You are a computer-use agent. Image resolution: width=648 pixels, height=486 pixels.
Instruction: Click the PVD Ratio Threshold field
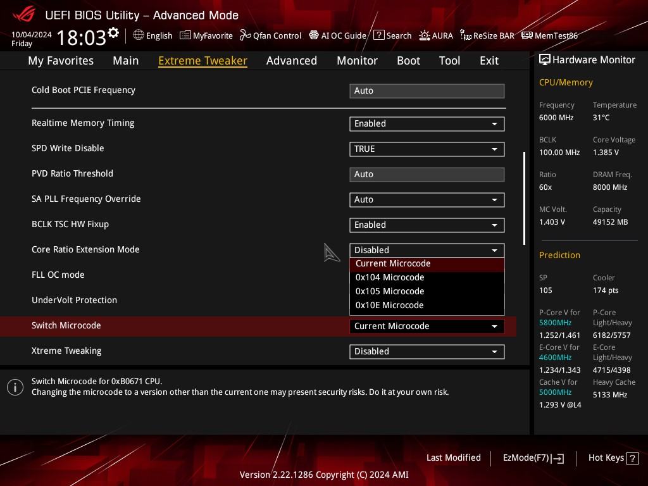[427, 175]
